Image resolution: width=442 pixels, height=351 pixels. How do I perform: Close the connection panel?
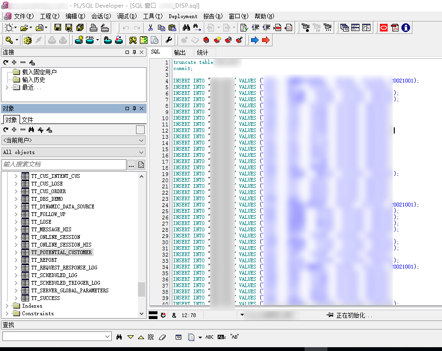pos(141,52)
